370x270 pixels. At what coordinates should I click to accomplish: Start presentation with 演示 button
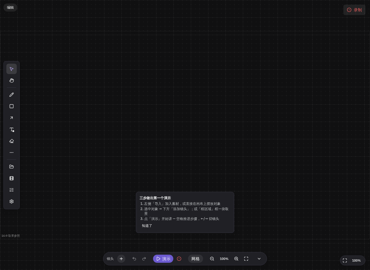point(163,259)
